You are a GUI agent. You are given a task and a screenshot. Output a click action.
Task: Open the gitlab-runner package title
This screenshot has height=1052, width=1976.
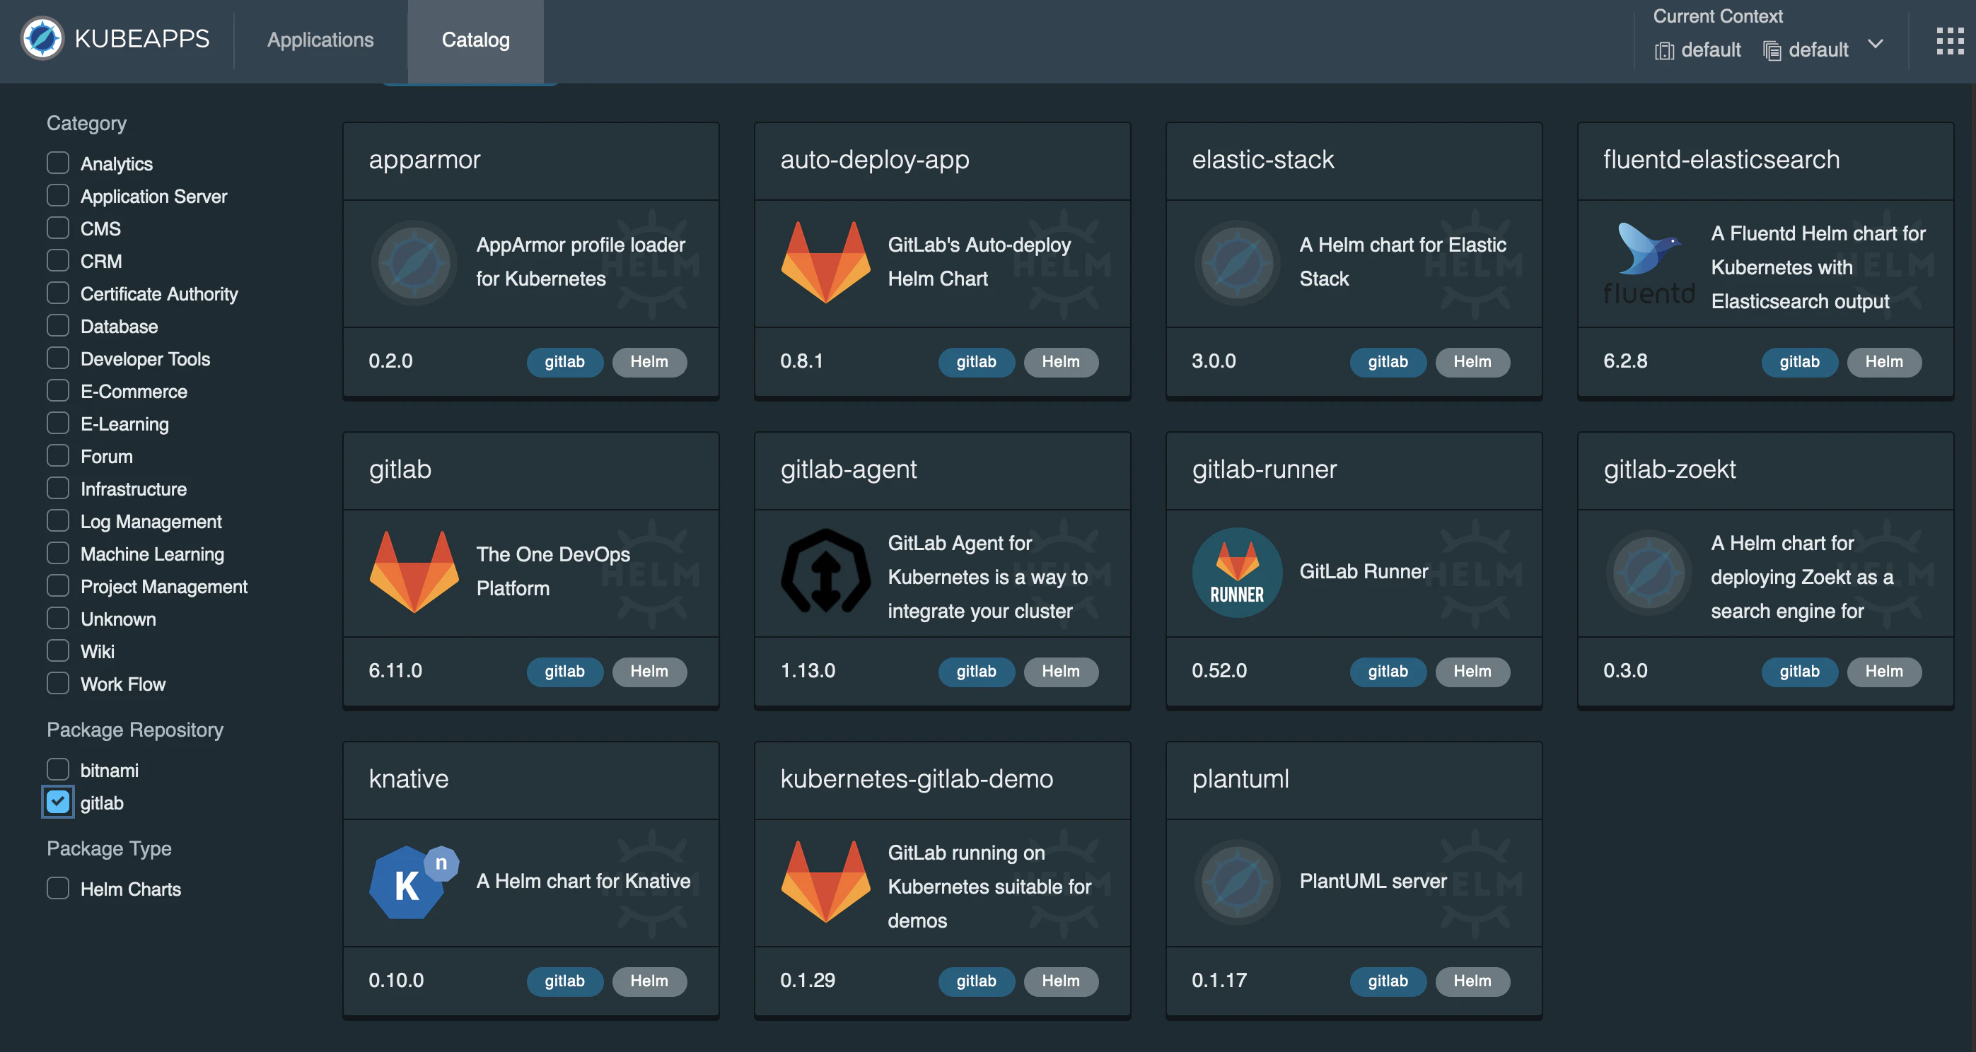click(1264, 469)
